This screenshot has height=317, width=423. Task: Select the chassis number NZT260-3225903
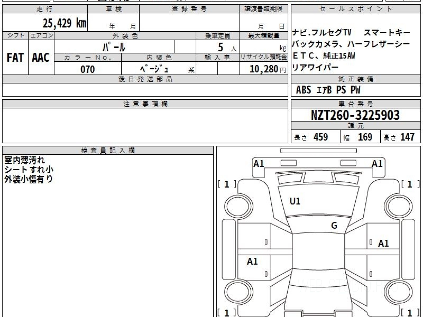click(355, 115)
